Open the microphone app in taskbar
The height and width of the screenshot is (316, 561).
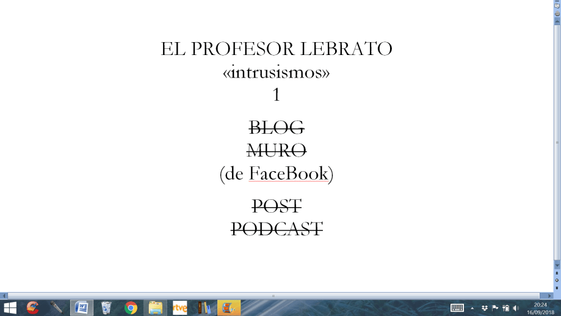pyautogui.click(x=57, y=307)
